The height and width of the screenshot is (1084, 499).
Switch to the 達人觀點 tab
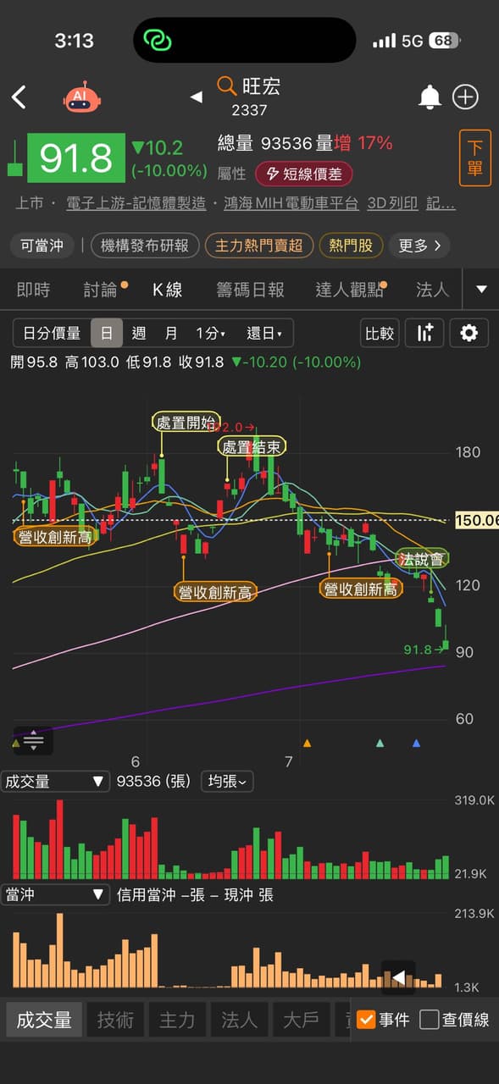point(349,290)
